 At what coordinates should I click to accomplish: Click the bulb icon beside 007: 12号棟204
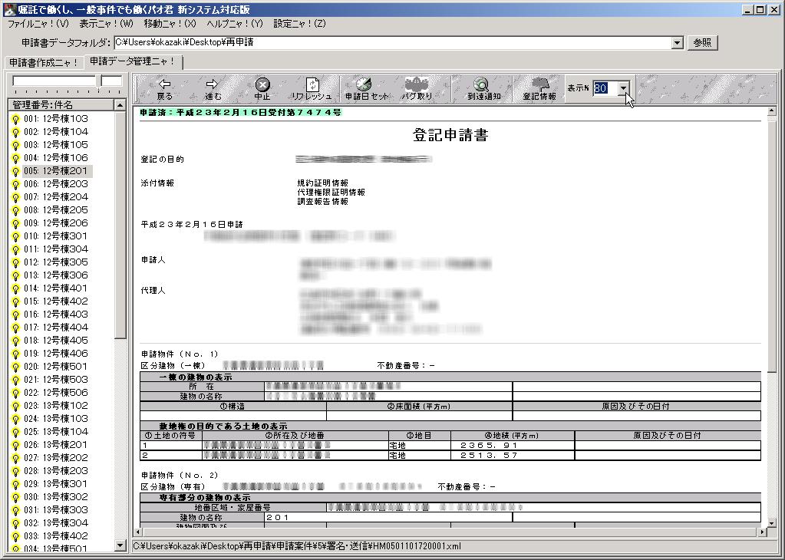[x=15, y=198]
